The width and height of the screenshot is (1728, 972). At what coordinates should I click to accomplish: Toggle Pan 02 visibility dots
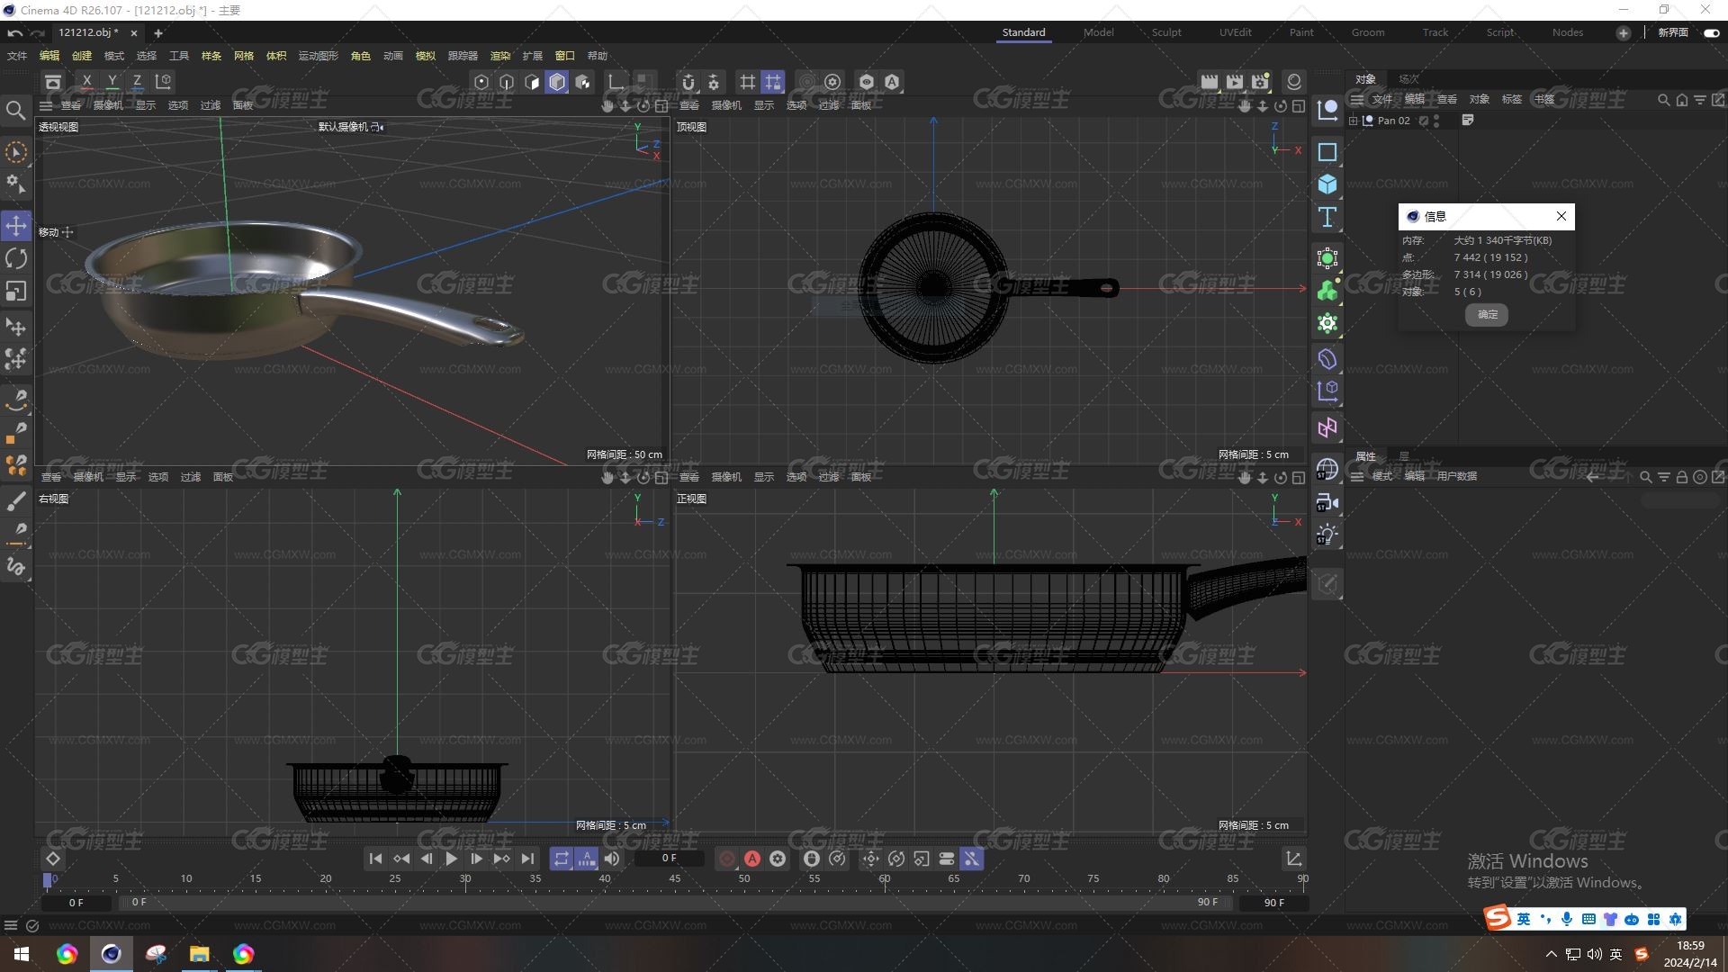point(1436,121)
